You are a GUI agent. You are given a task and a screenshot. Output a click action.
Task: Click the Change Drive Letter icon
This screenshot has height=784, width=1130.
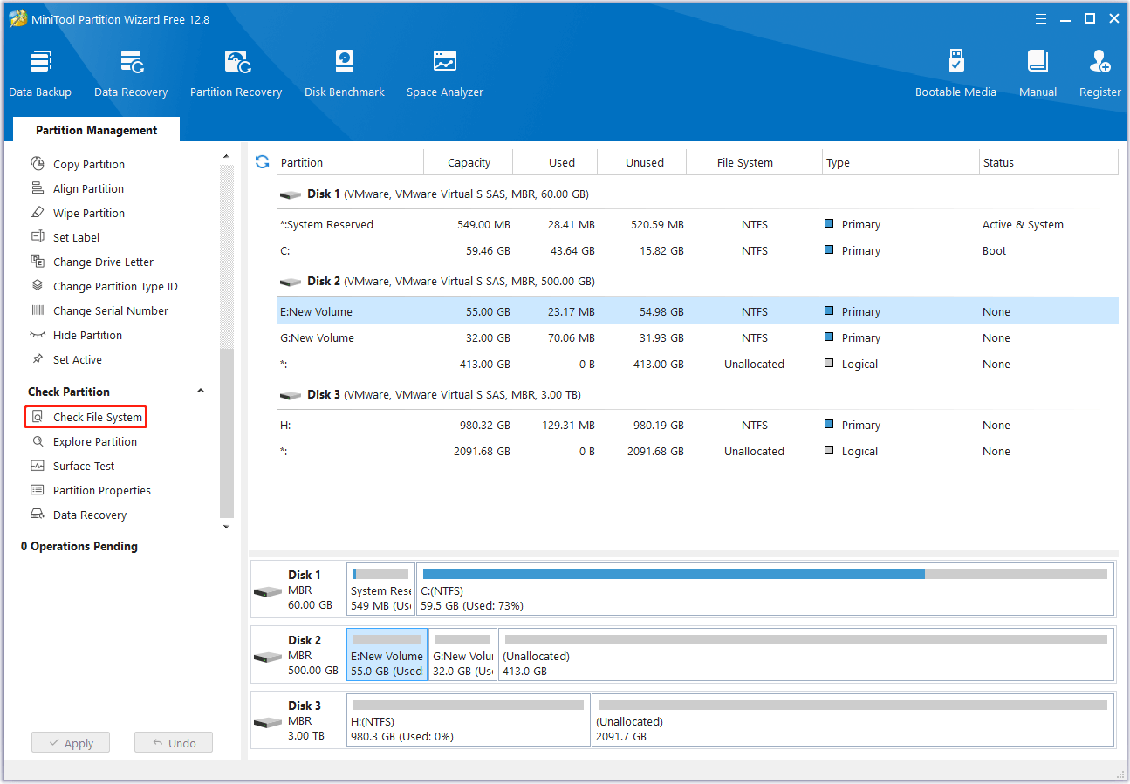point(38,262)
